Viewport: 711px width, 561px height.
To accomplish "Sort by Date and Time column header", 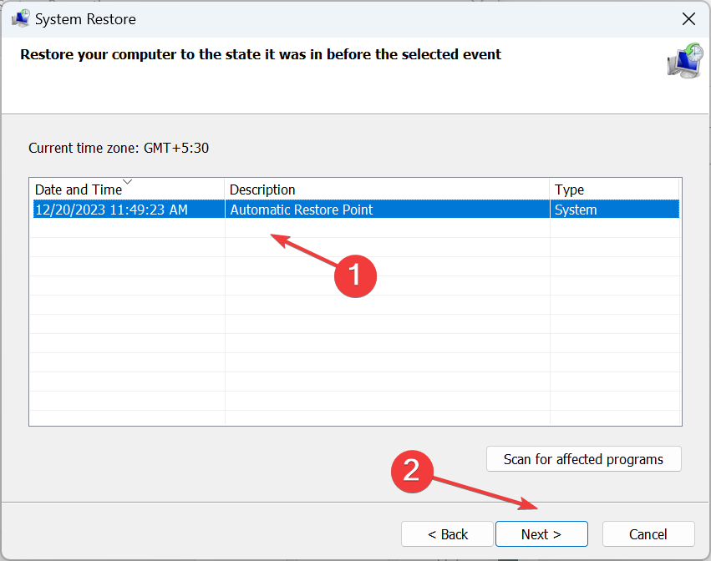I will tap(127, 190).
